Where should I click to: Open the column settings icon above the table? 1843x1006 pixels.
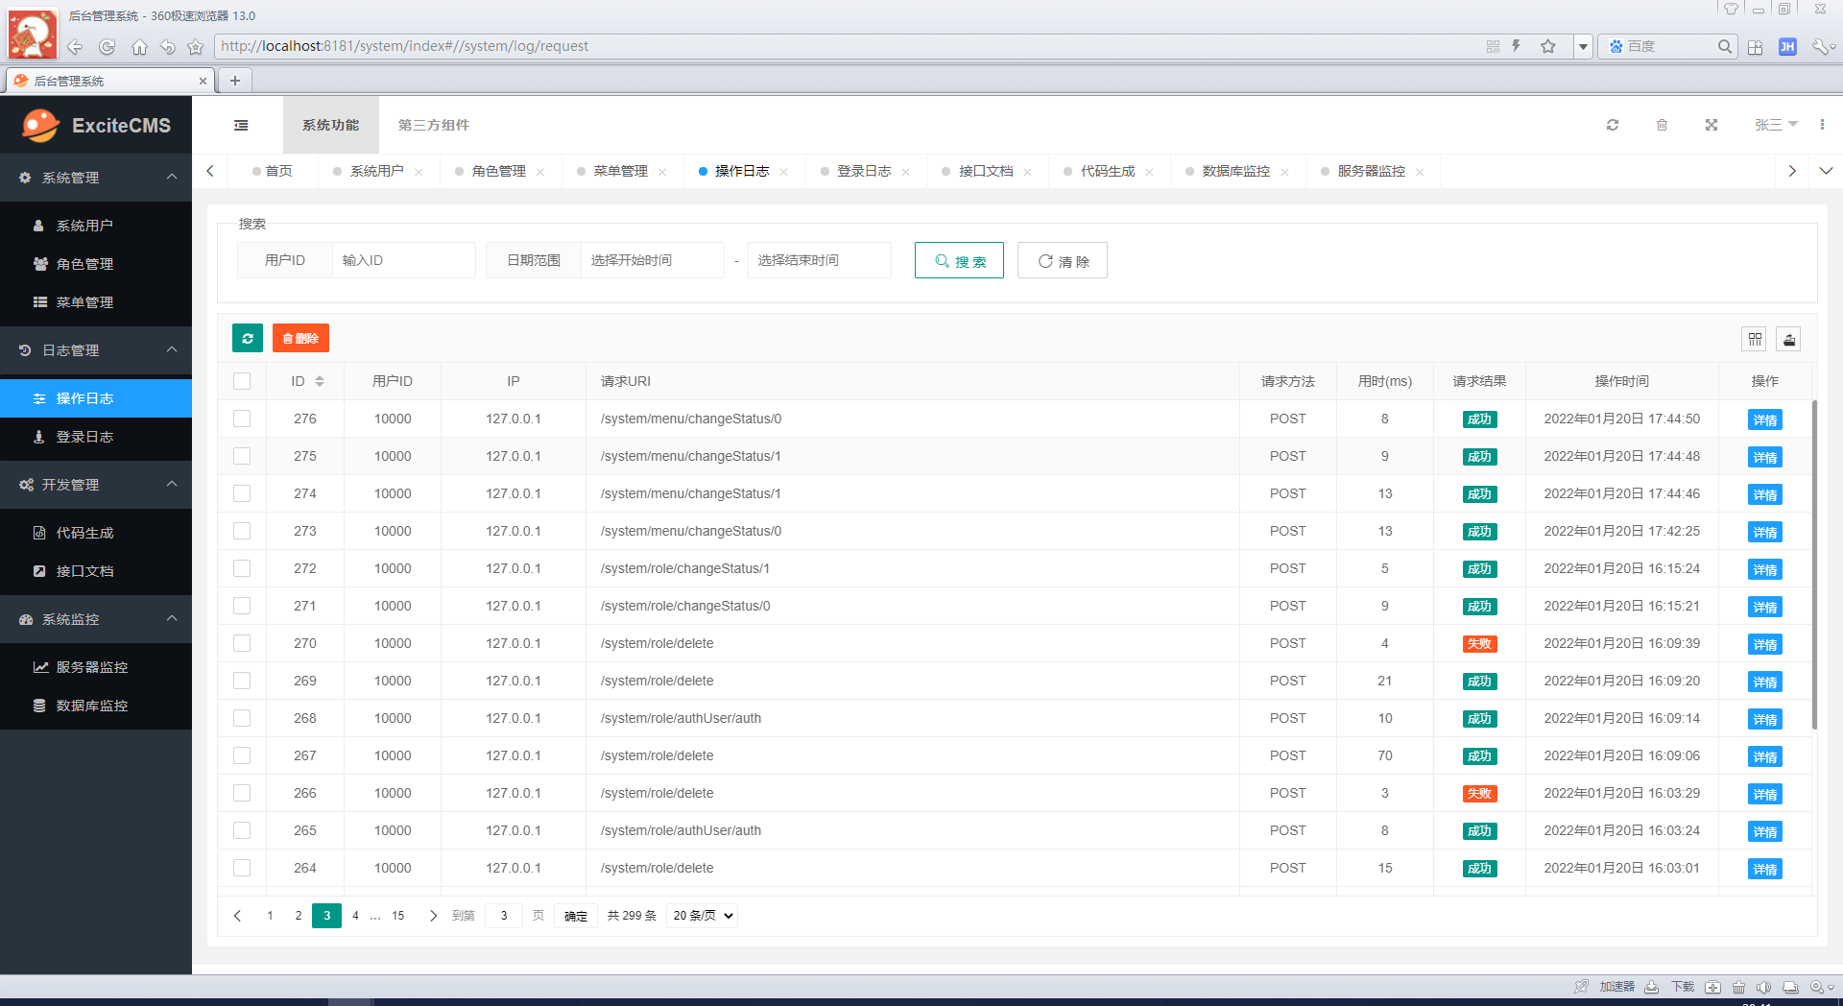click(1754, 339)
